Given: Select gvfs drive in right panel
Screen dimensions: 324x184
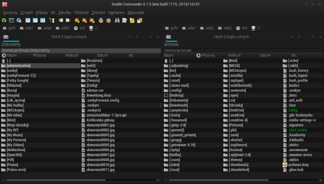Looking at the screenshot, I should point(171,28).
